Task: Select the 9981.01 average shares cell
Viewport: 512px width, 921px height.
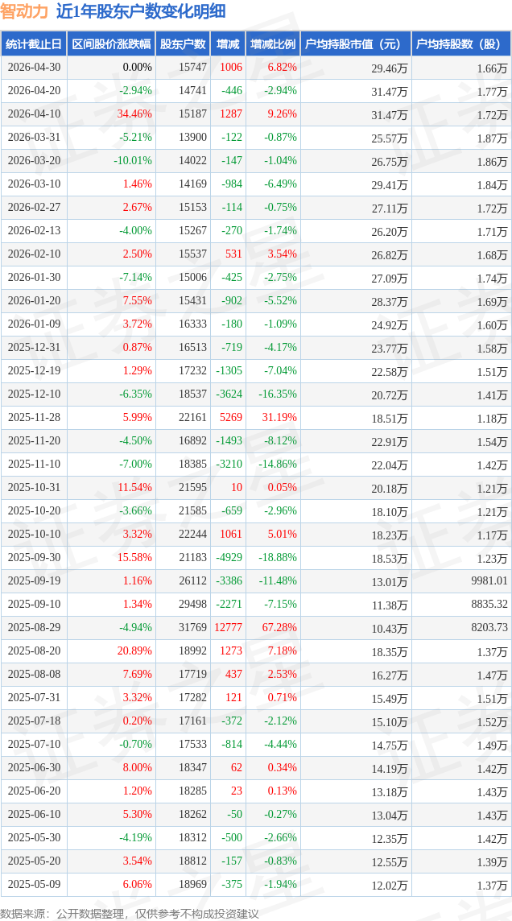Action: click(x=461, y=581)
